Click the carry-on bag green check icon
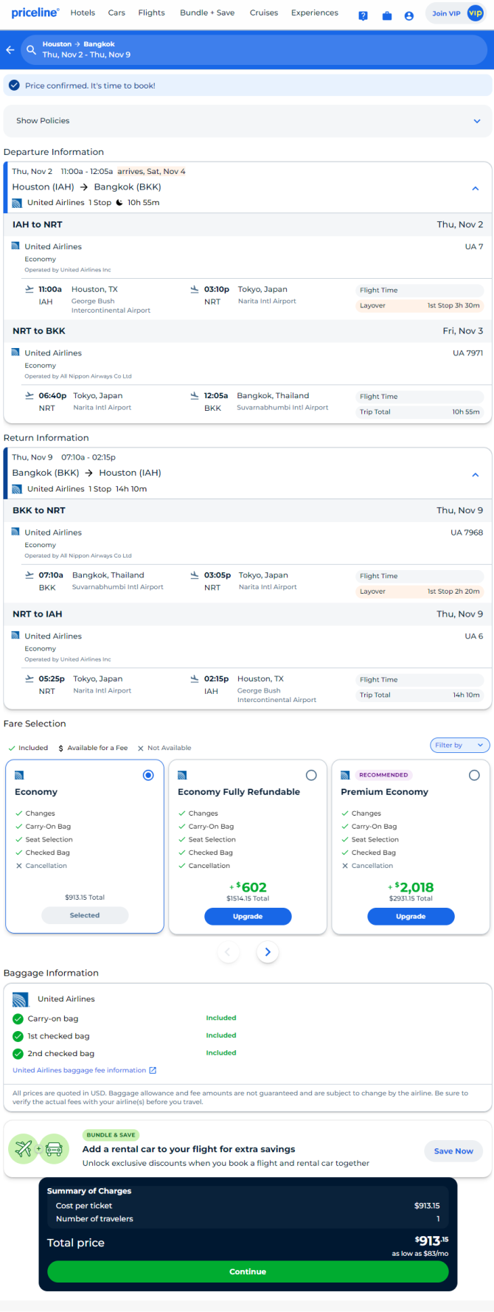The image size is (494, 1312). click(x=18, y=1018)
